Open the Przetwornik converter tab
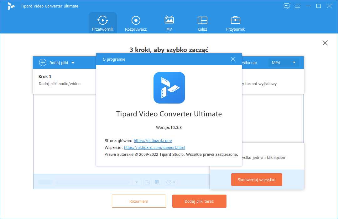 (103, 23)
